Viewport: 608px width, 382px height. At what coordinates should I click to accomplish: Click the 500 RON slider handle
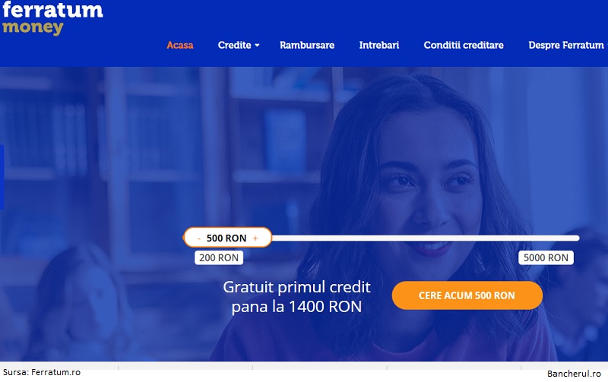(227, 238)
